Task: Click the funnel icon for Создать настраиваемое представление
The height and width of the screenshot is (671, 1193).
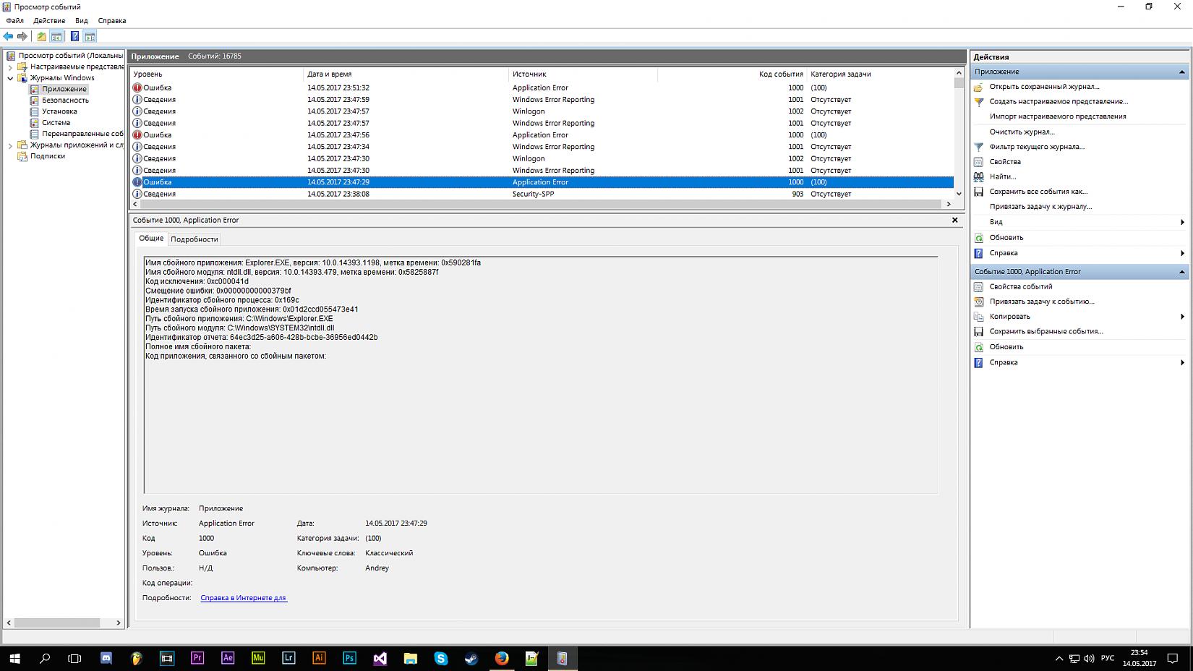Action: point(979,102)
